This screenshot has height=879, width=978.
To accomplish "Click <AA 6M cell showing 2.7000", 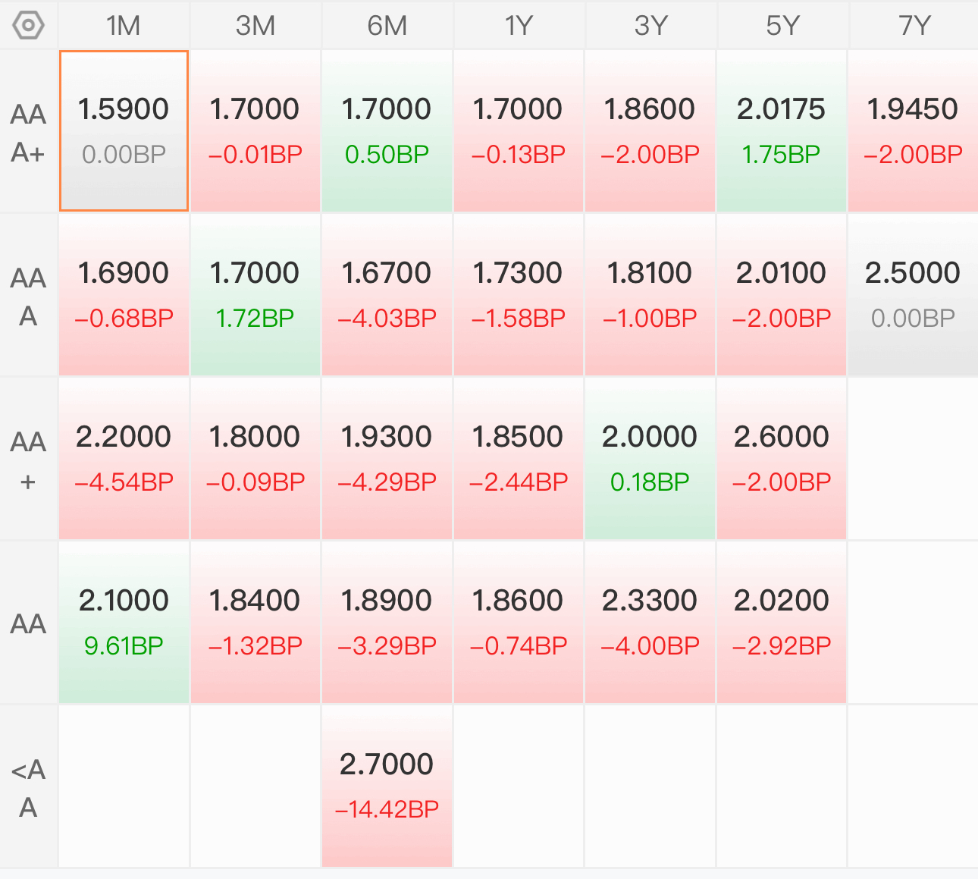I will coord(387,786).
